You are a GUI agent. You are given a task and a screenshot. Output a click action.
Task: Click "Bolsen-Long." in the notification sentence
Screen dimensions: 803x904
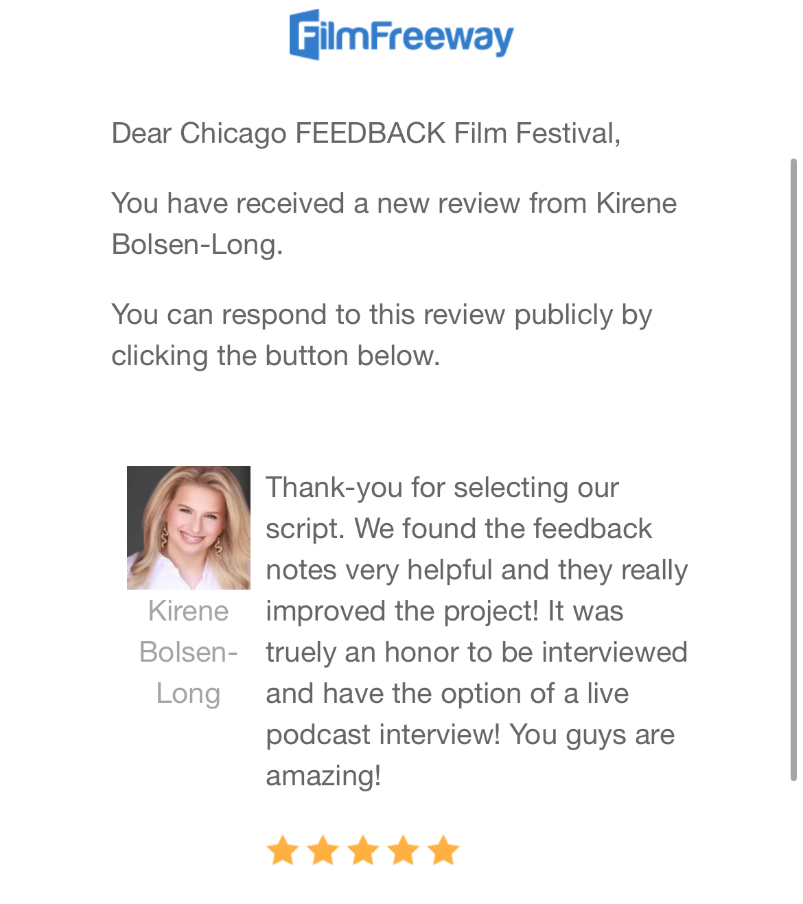point(197,245)
